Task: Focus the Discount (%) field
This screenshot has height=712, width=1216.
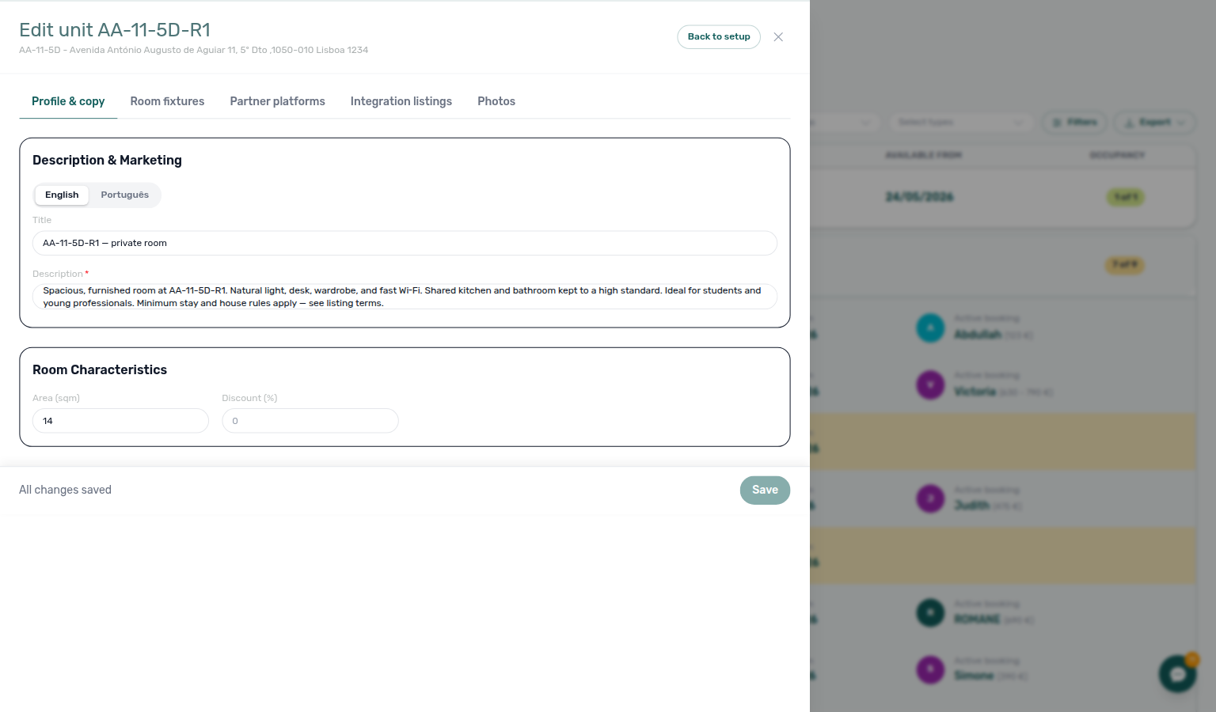Action: click(x=310, y=421)
